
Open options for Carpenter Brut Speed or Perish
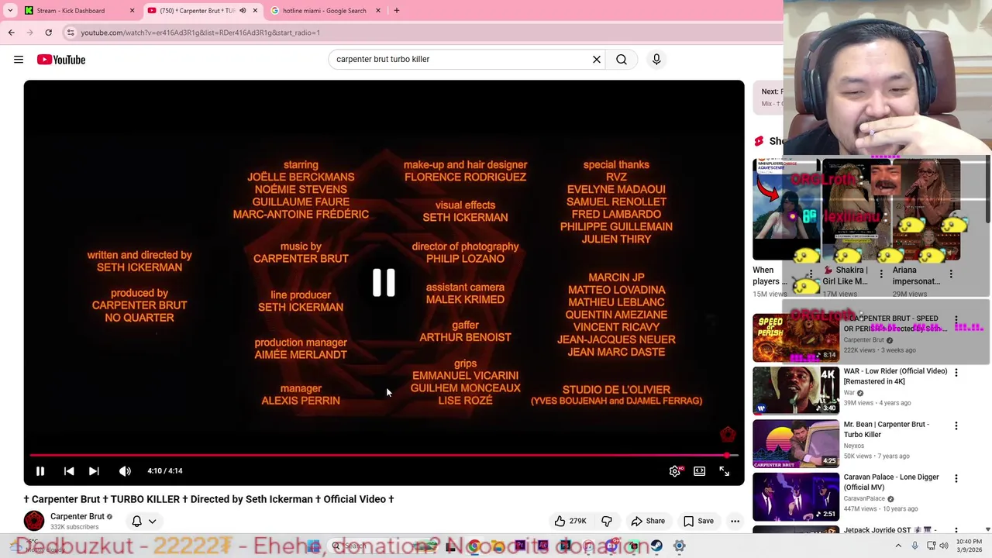click(956, 320)
